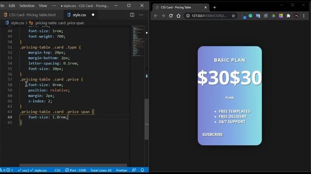Click the code minimap preview
Screen dimensions: 311x174
[138, 41]
